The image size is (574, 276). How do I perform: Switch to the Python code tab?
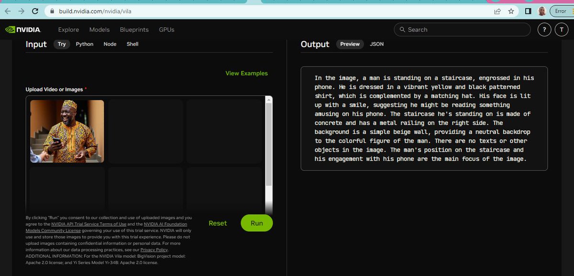click(x=85, y=44)
